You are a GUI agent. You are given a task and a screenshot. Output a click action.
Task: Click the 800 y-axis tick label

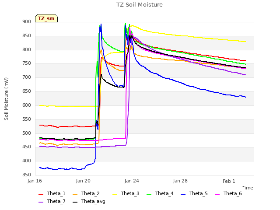click(x=27, y=49)
